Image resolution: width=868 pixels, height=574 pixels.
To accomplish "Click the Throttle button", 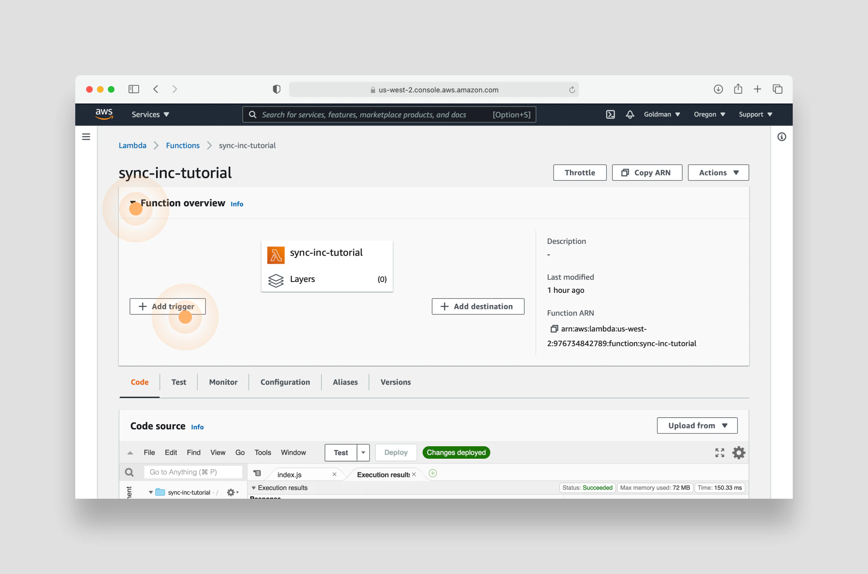I will (580, 173).
